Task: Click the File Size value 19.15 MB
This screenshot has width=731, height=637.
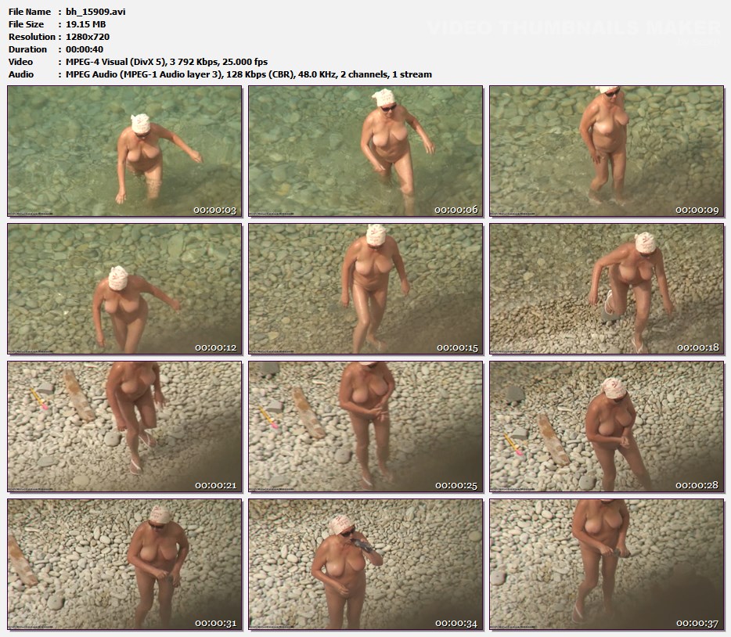Action: point(85,24)
